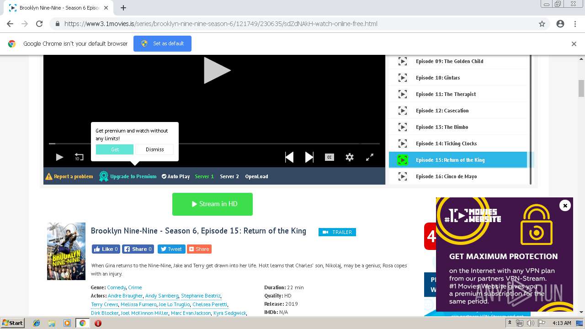Watch the TRAILER
The image size is (585, 329).
point(337,232)
